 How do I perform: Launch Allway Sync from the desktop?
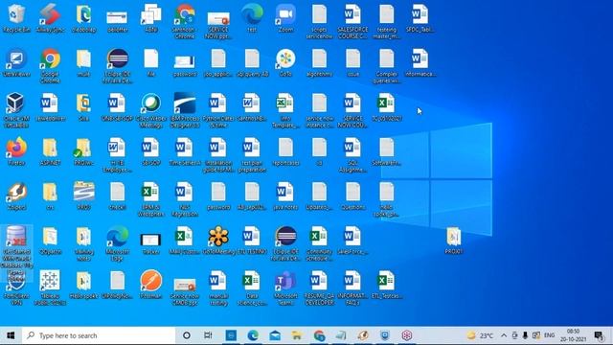tap(50, 18)
